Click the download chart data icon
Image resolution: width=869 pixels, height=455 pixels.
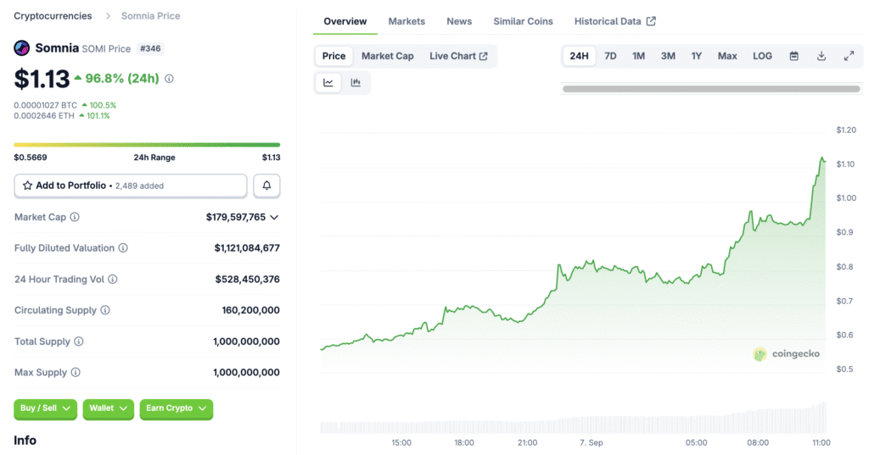tap(821, 56)
